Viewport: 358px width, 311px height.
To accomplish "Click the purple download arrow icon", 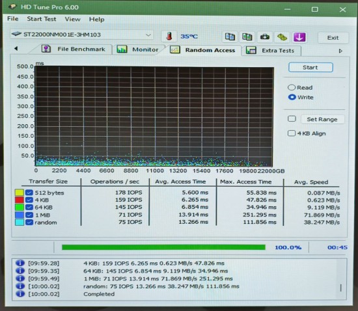I will [299, 37].
